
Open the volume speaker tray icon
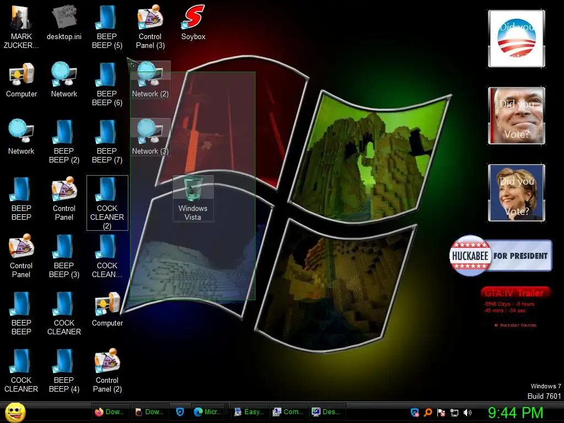tap(467, 412)
